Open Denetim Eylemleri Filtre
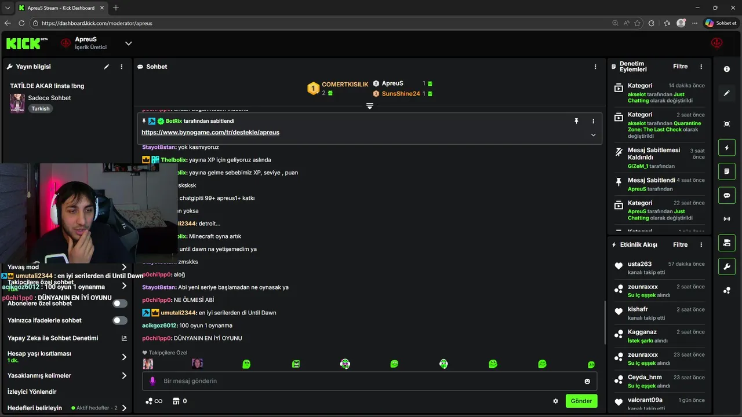Viewport: 742px width, 417px height. [680, 67]
